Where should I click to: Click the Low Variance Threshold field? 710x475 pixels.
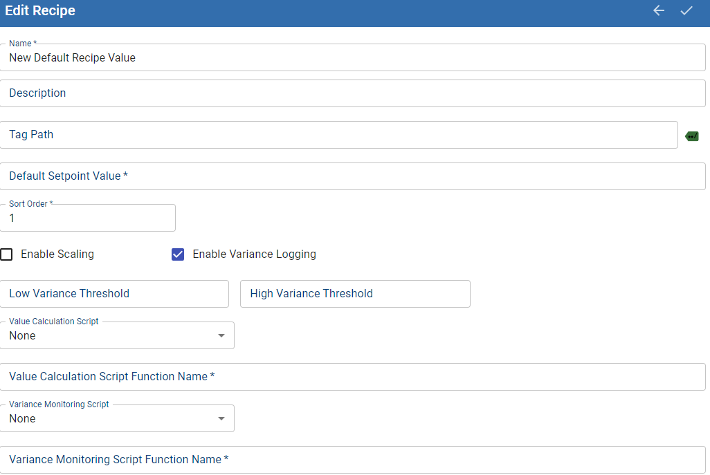pos(114,294)
